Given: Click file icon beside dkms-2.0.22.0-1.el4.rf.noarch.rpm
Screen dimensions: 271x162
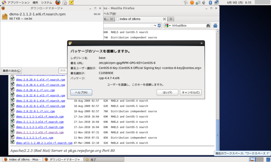Looking at the screenshot, I should point(12,100).
